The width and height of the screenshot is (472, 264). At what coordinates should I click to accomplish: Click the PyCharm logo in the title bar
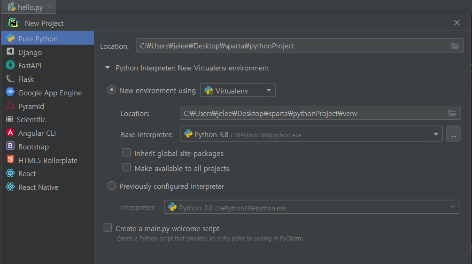(13, 23)
